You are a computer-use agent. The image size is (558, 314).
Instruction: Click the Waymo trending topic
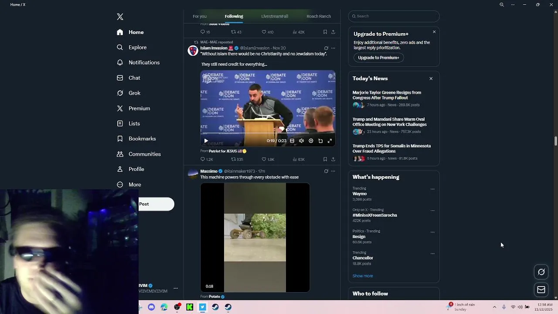pos(360,194)
